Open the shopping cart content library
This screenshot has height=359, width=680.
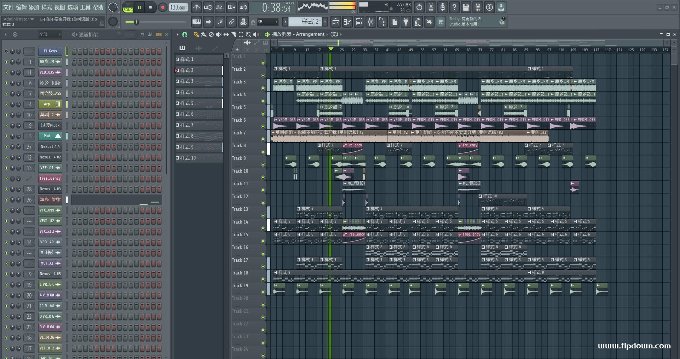click(441, 22)
